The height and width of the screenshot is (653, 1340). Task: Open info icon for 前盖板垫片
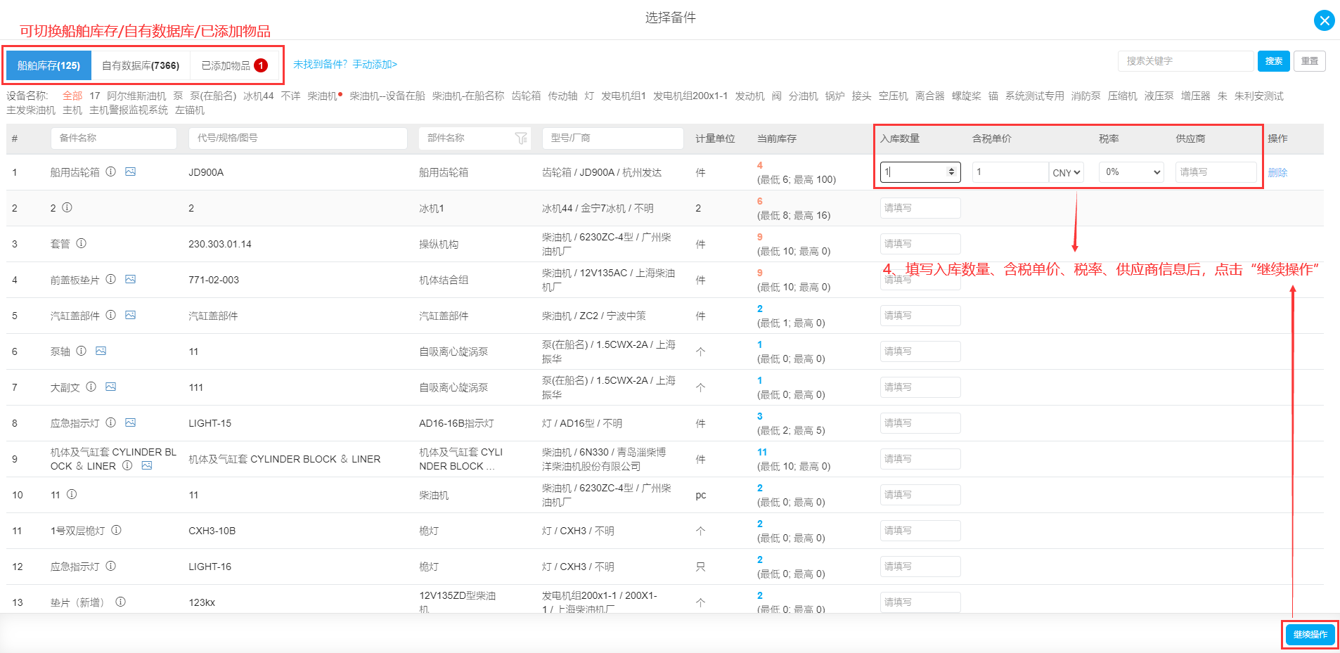[110, 279]
